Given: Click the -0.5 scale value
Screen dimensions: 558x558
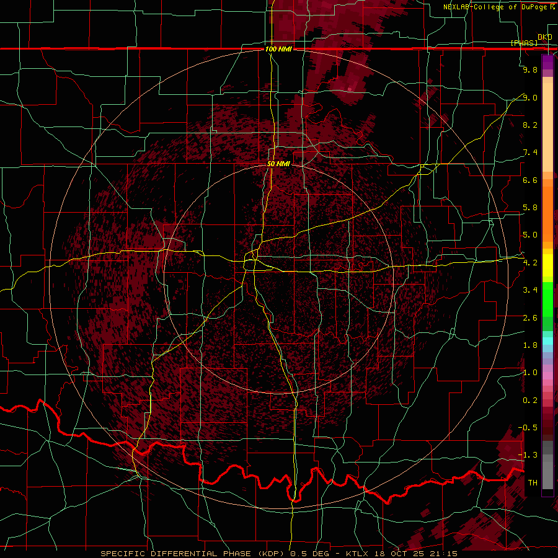Looking at the screenshot, I should (528, 428).
